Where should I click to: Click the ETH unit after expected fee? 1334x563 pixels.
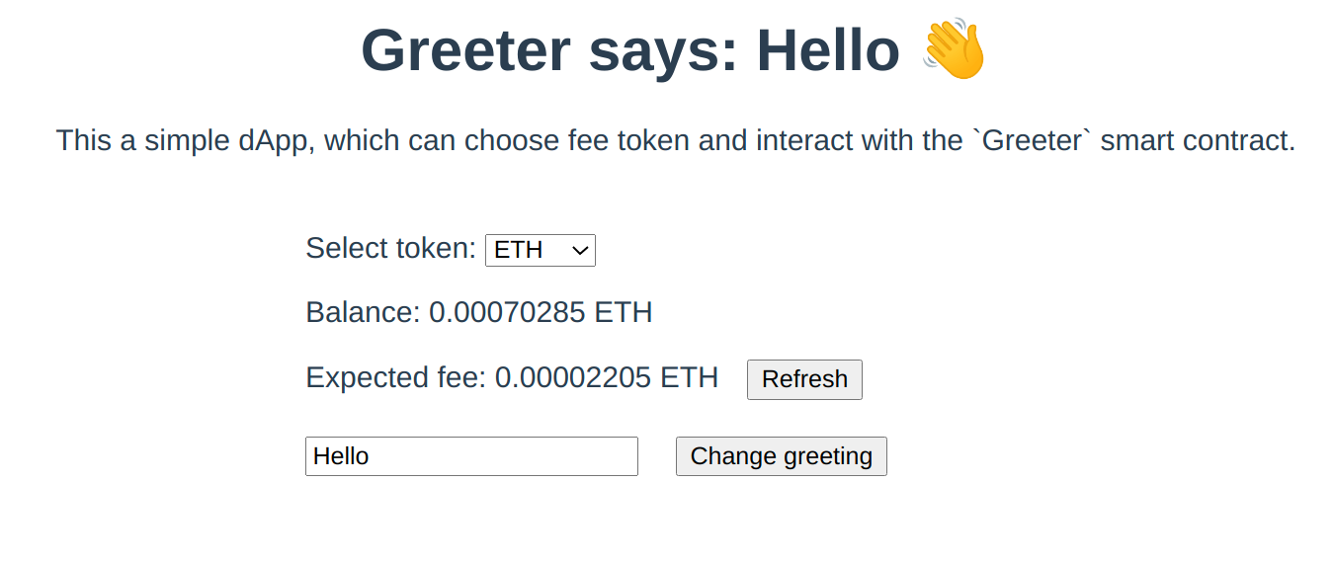click(690, 378)
